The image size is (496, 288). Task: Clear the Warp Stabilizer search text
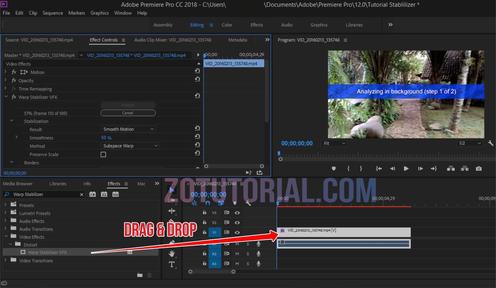(x=82, y=195)
